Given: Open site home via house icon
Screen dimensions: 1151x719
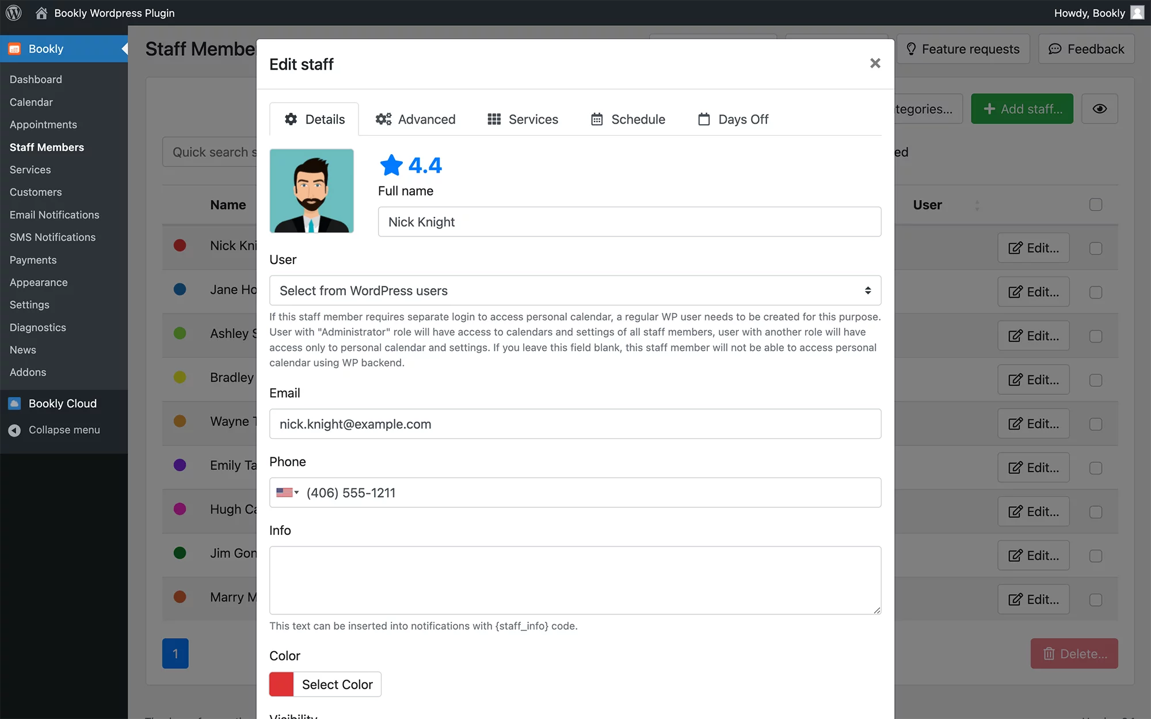Looking at the screenshot, I should tap(41, 13).
